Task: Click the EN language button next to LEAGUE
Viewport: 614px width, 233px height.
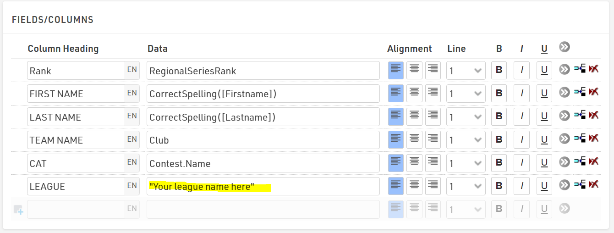Action: (x=132, y=186)
